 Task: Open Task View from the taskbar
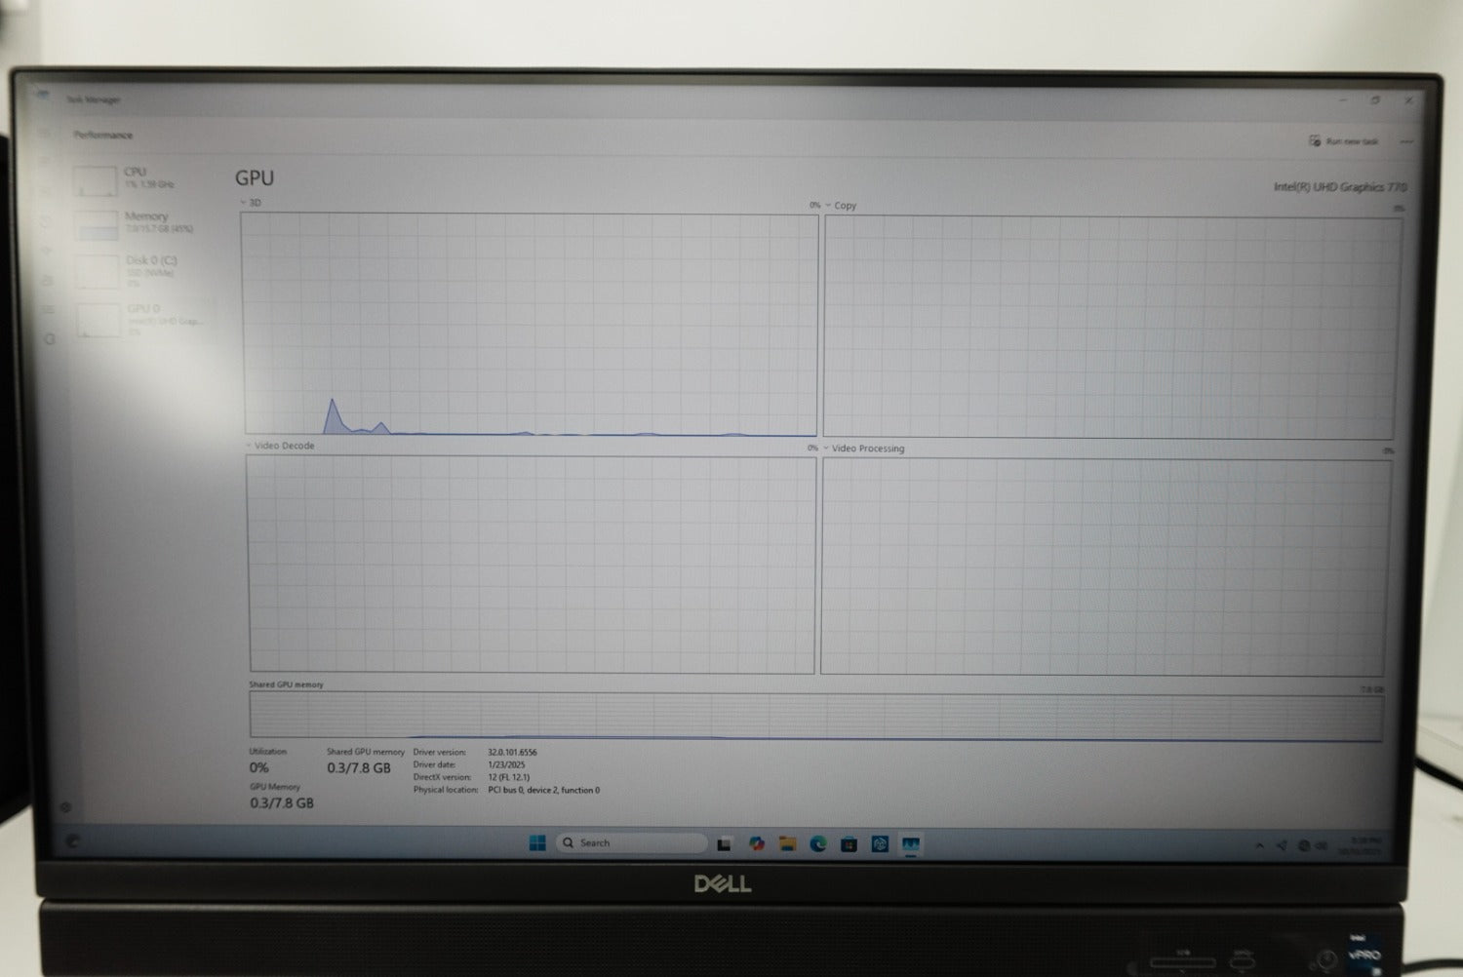pos(724,844)
